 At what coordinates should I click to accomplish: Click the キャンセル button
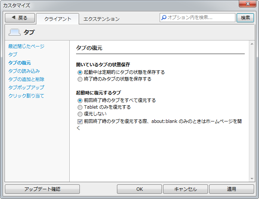(x=186, y=189)
